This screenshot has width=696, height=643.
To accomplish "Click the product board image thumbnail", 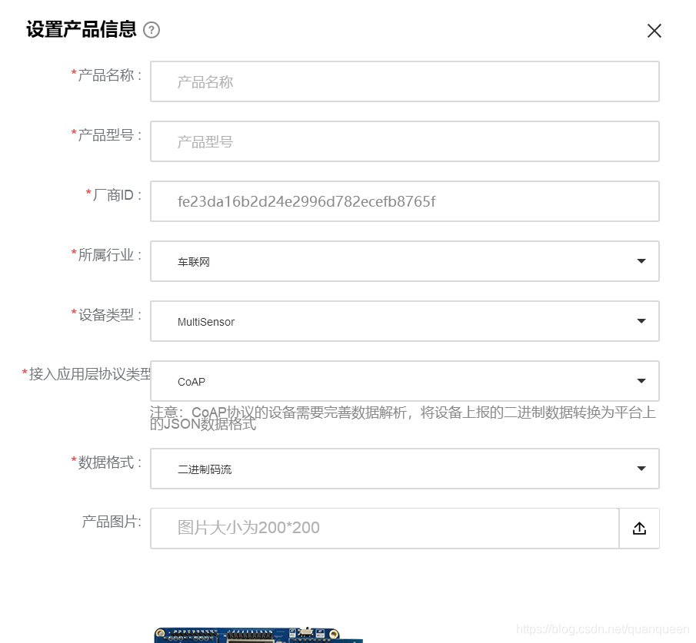I will [x=258, y=635].
